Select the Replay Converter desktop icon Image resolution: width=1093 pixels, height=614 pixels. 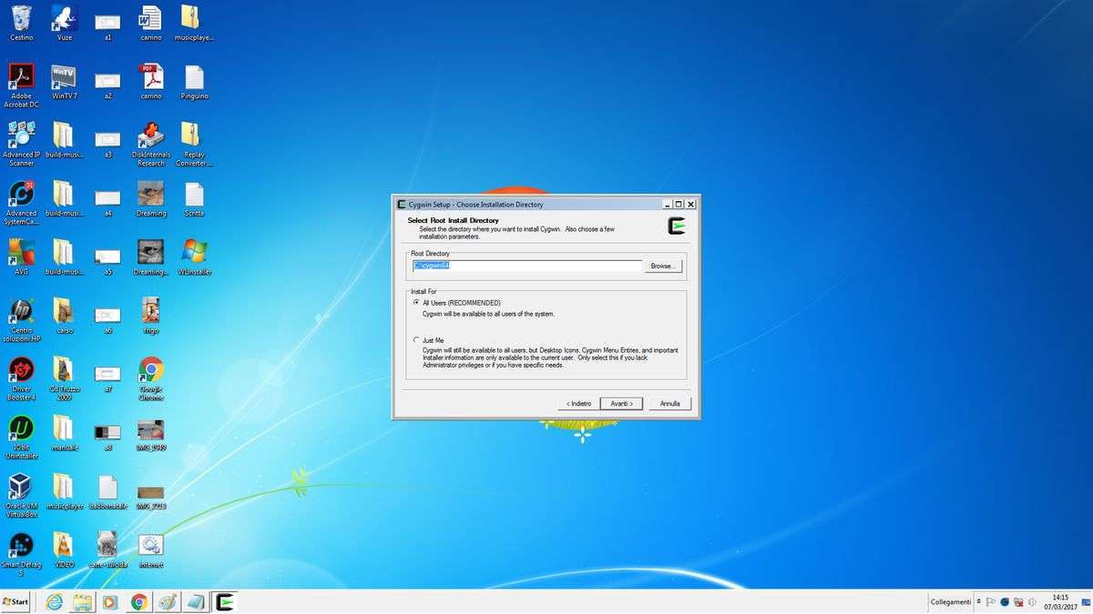193,144
